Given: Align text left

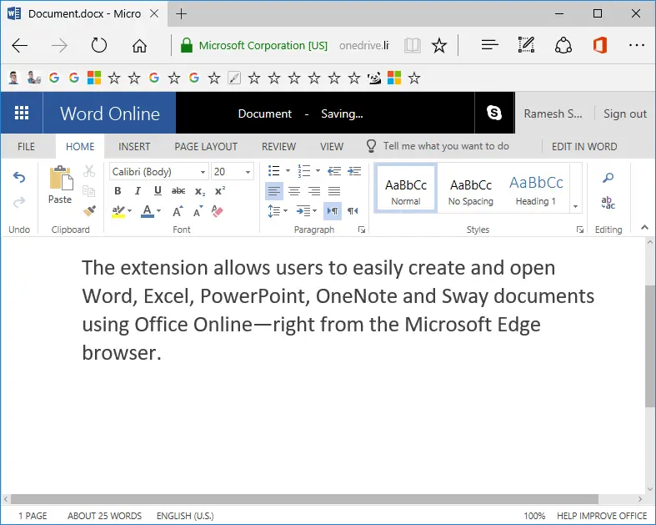Looking at the screenshot, I should (x=274, y=191).
